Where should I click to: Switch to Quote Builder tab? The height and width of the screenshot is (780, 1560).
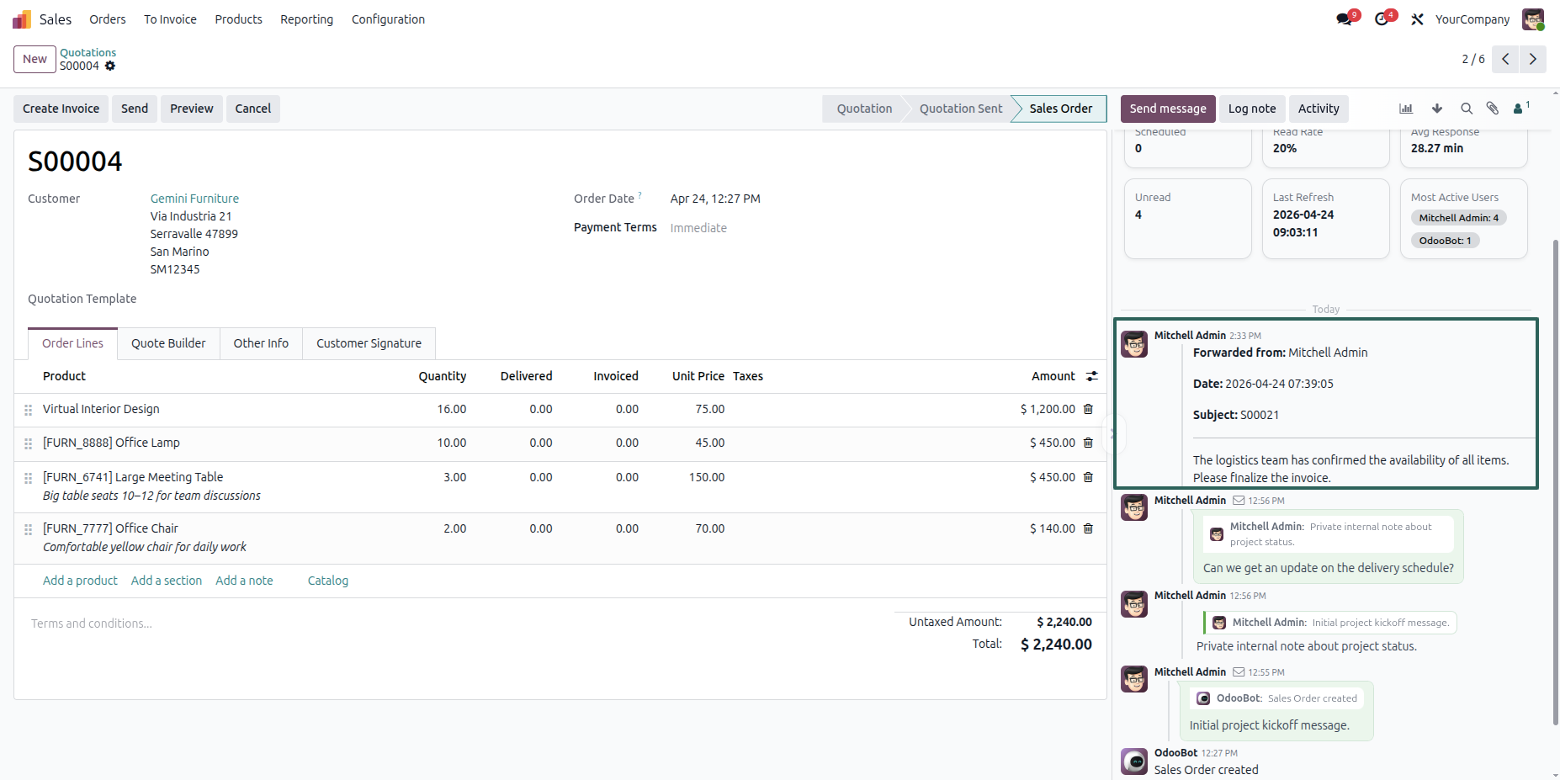[168, 343]
